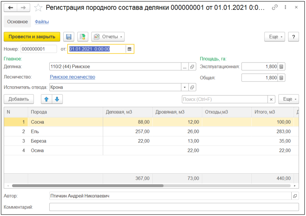Image resolution: width=306 pixels, height=216 pixels.
Task: Click the save diskette icon
Action: tap(69, 37)
